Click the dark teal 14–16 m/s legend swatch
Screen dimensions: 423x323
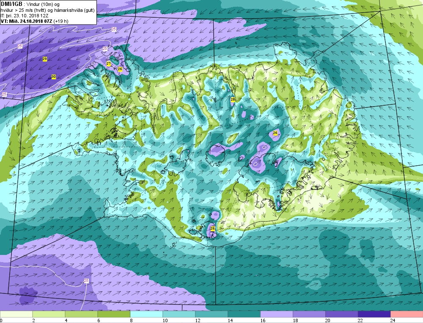pyautogui.click(x=244, y=314)
